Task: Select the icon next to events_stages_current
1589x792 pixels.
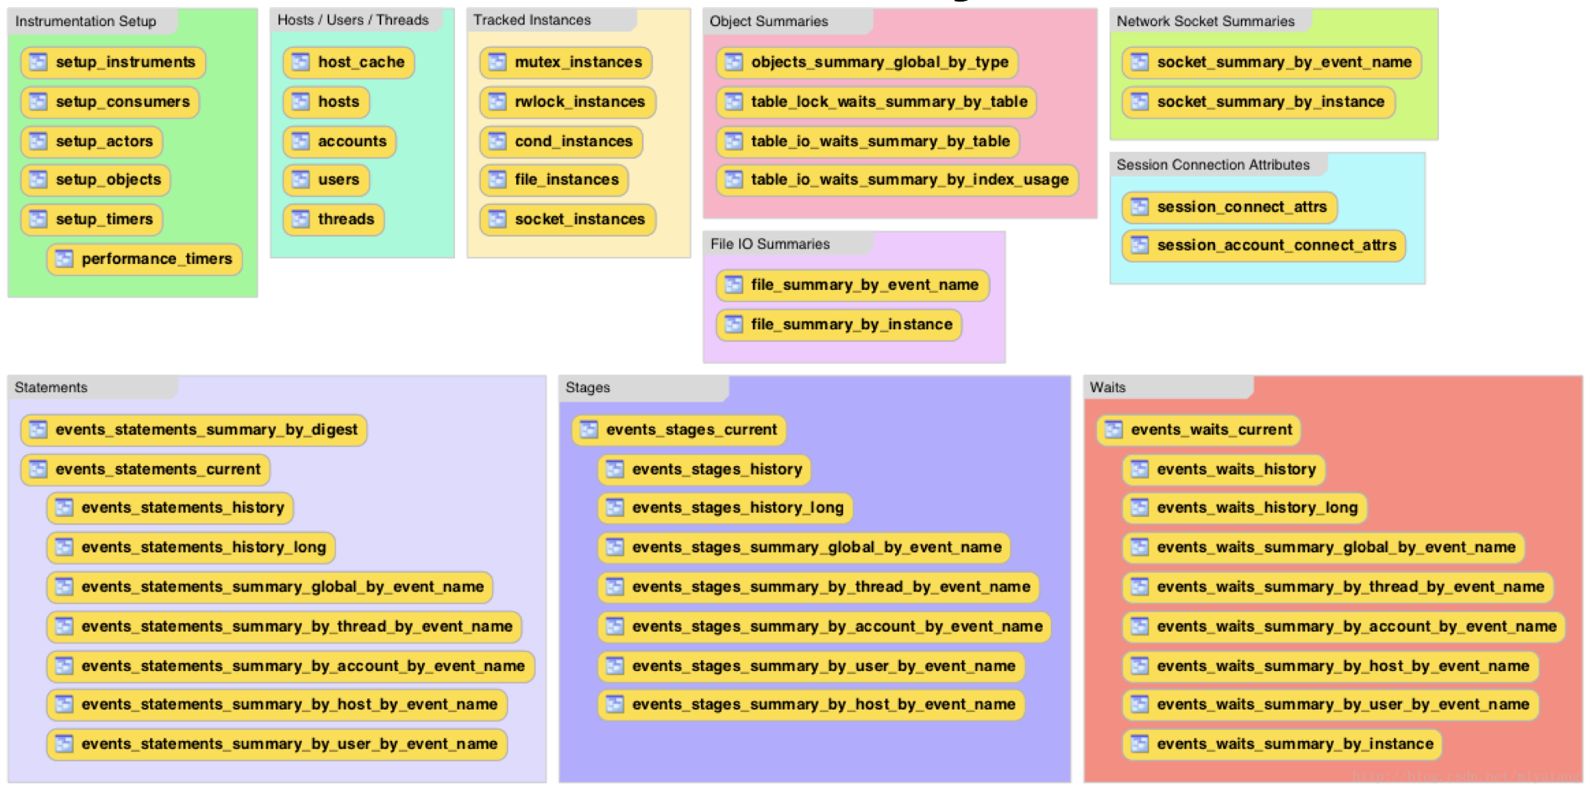Action: tap(589, 430)
